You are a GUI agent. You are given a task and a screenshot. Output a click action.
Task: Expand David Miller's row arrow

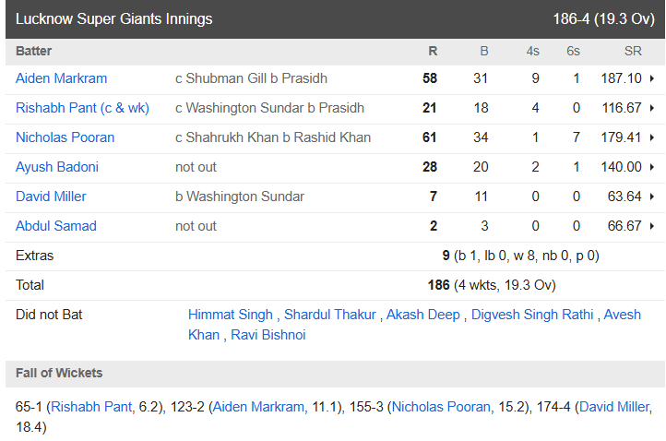(x=652, y=197)
